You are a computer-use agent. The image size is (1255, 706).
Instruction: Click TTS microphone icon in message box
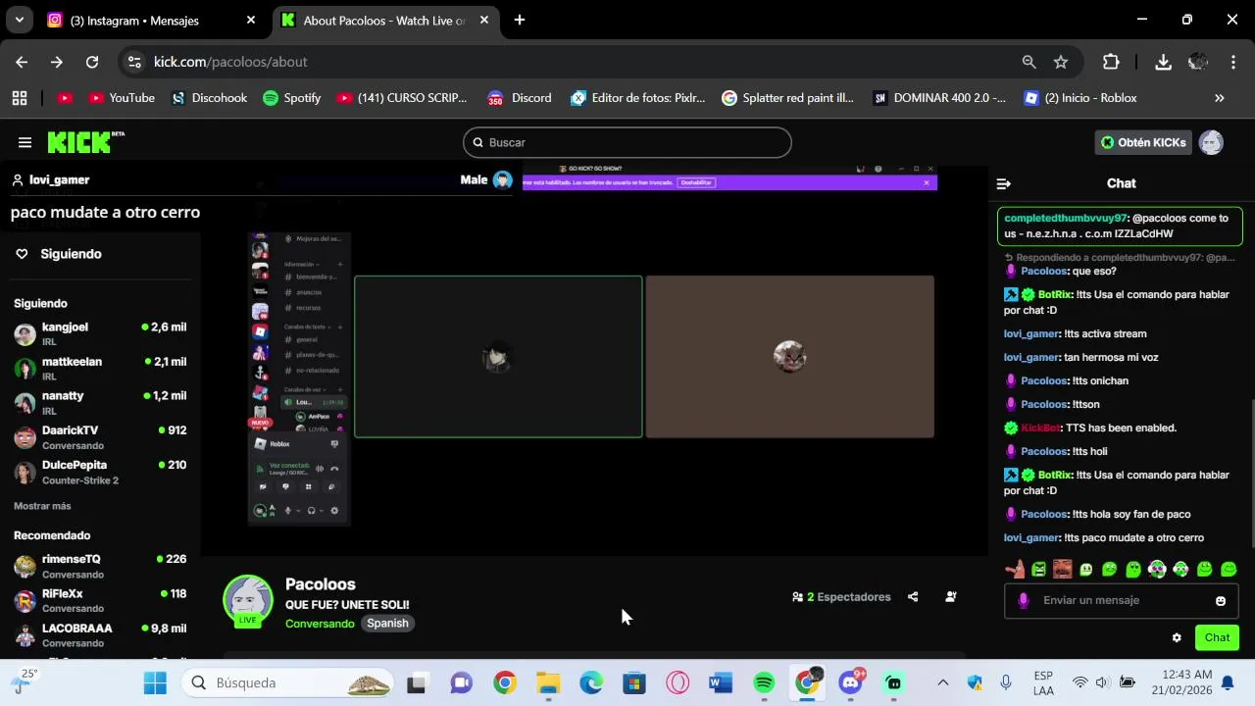click(1023, 600)
